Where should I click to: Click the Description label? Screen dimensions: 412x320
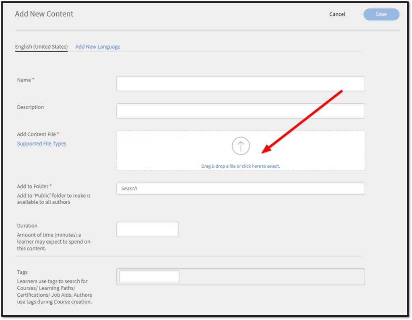pyautogui.click(x=30, y=107)
